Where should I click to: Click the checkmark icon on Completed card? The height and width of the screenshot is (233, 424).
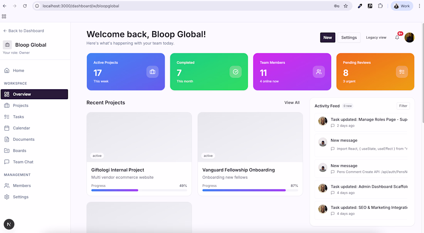[x=236, y=72]
